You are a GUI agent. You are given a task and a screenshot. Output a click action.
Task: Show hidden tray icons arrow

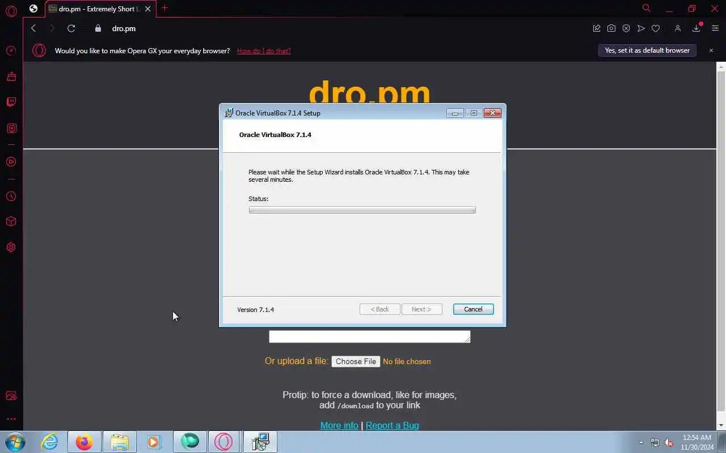641,442
